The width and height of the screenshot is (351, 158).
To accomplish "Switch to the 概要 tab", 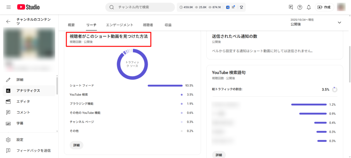I will (71, 25).
